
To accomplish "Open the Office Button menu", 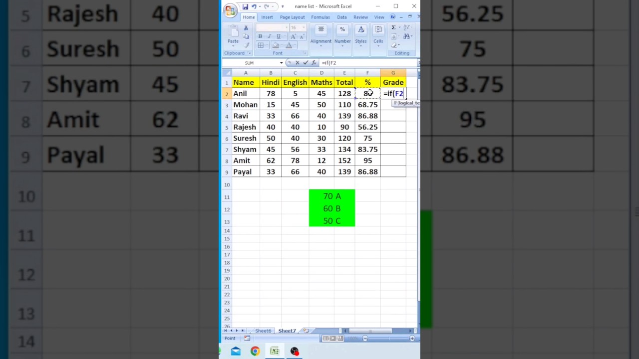I will point(230,10).
